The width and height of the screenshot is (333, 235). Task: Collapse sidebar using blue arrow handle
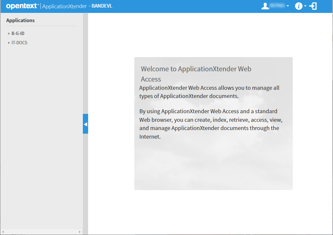(x=85, y=124)
